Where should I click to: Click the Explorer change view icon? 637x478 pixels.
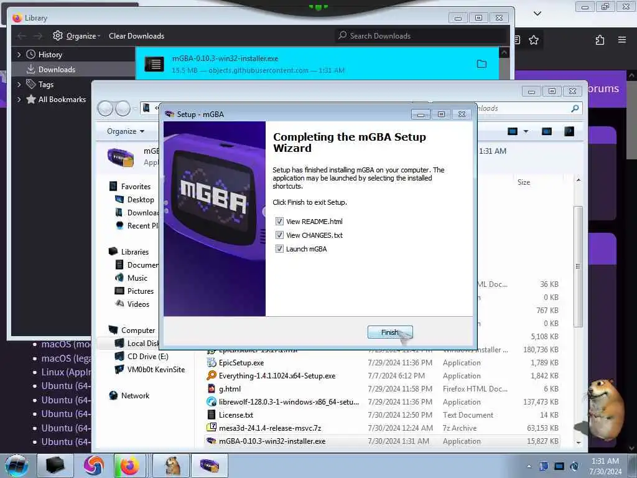click(513, 131)
